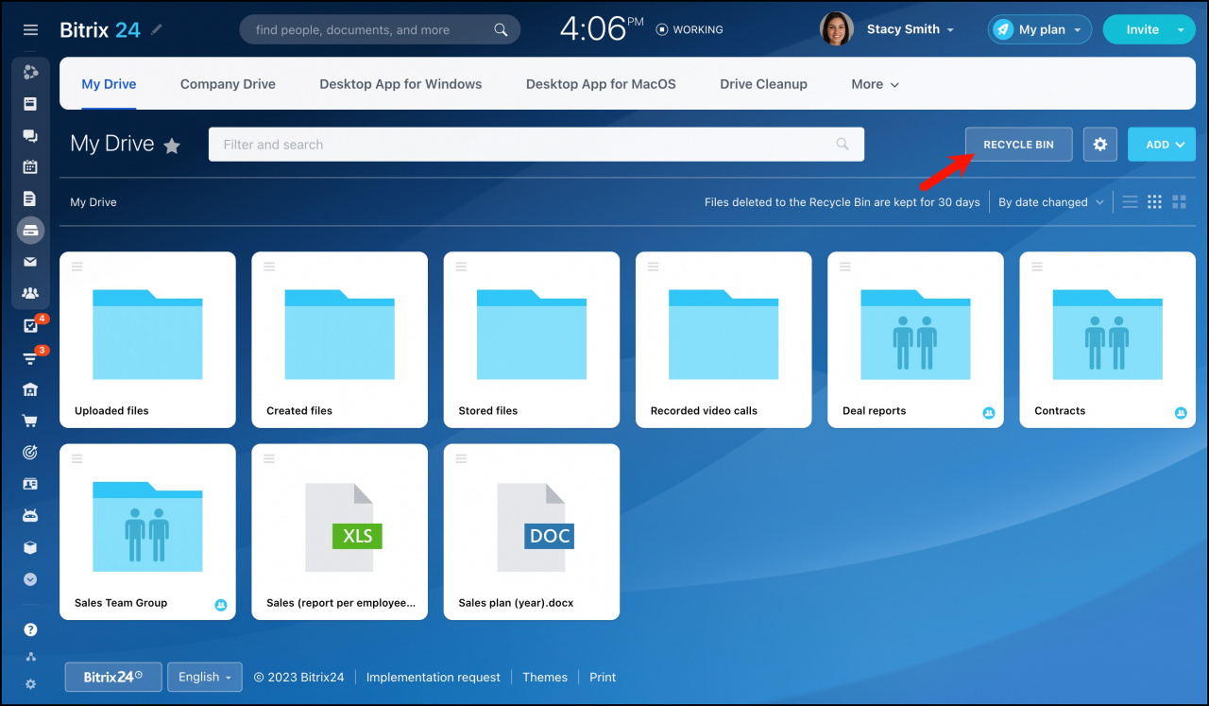This screenshot has height=706, width=1209.
Task: Open the Contracts shared folder
Action: pos(1108,340)
